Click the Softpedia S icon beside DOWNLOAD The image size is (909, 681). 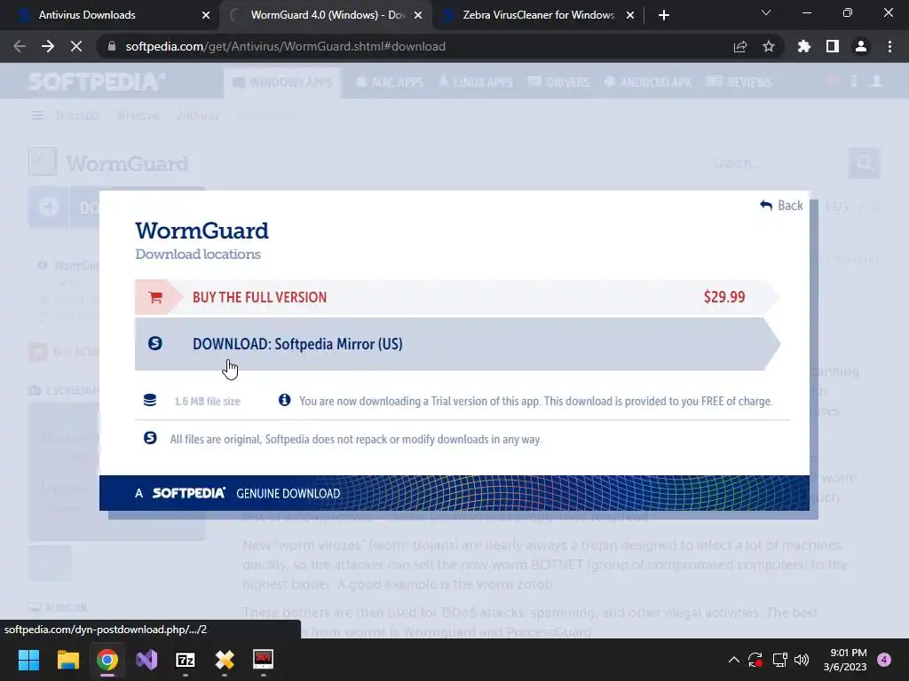pyautogui.click(x=154, y=343)
